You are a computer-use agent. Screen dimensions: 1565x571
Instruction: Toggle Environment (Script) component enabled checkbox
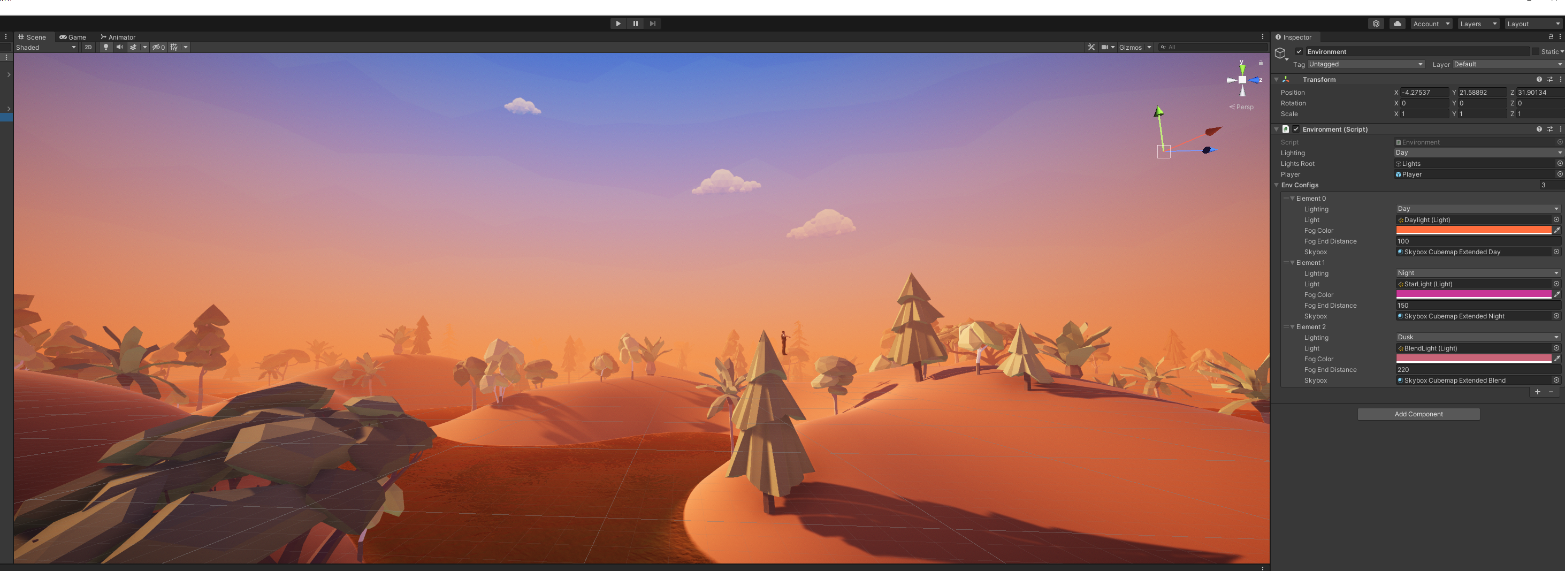(1296, 130)
